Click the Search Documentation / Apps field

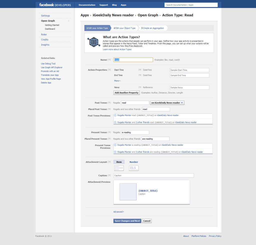click(191, 5)
